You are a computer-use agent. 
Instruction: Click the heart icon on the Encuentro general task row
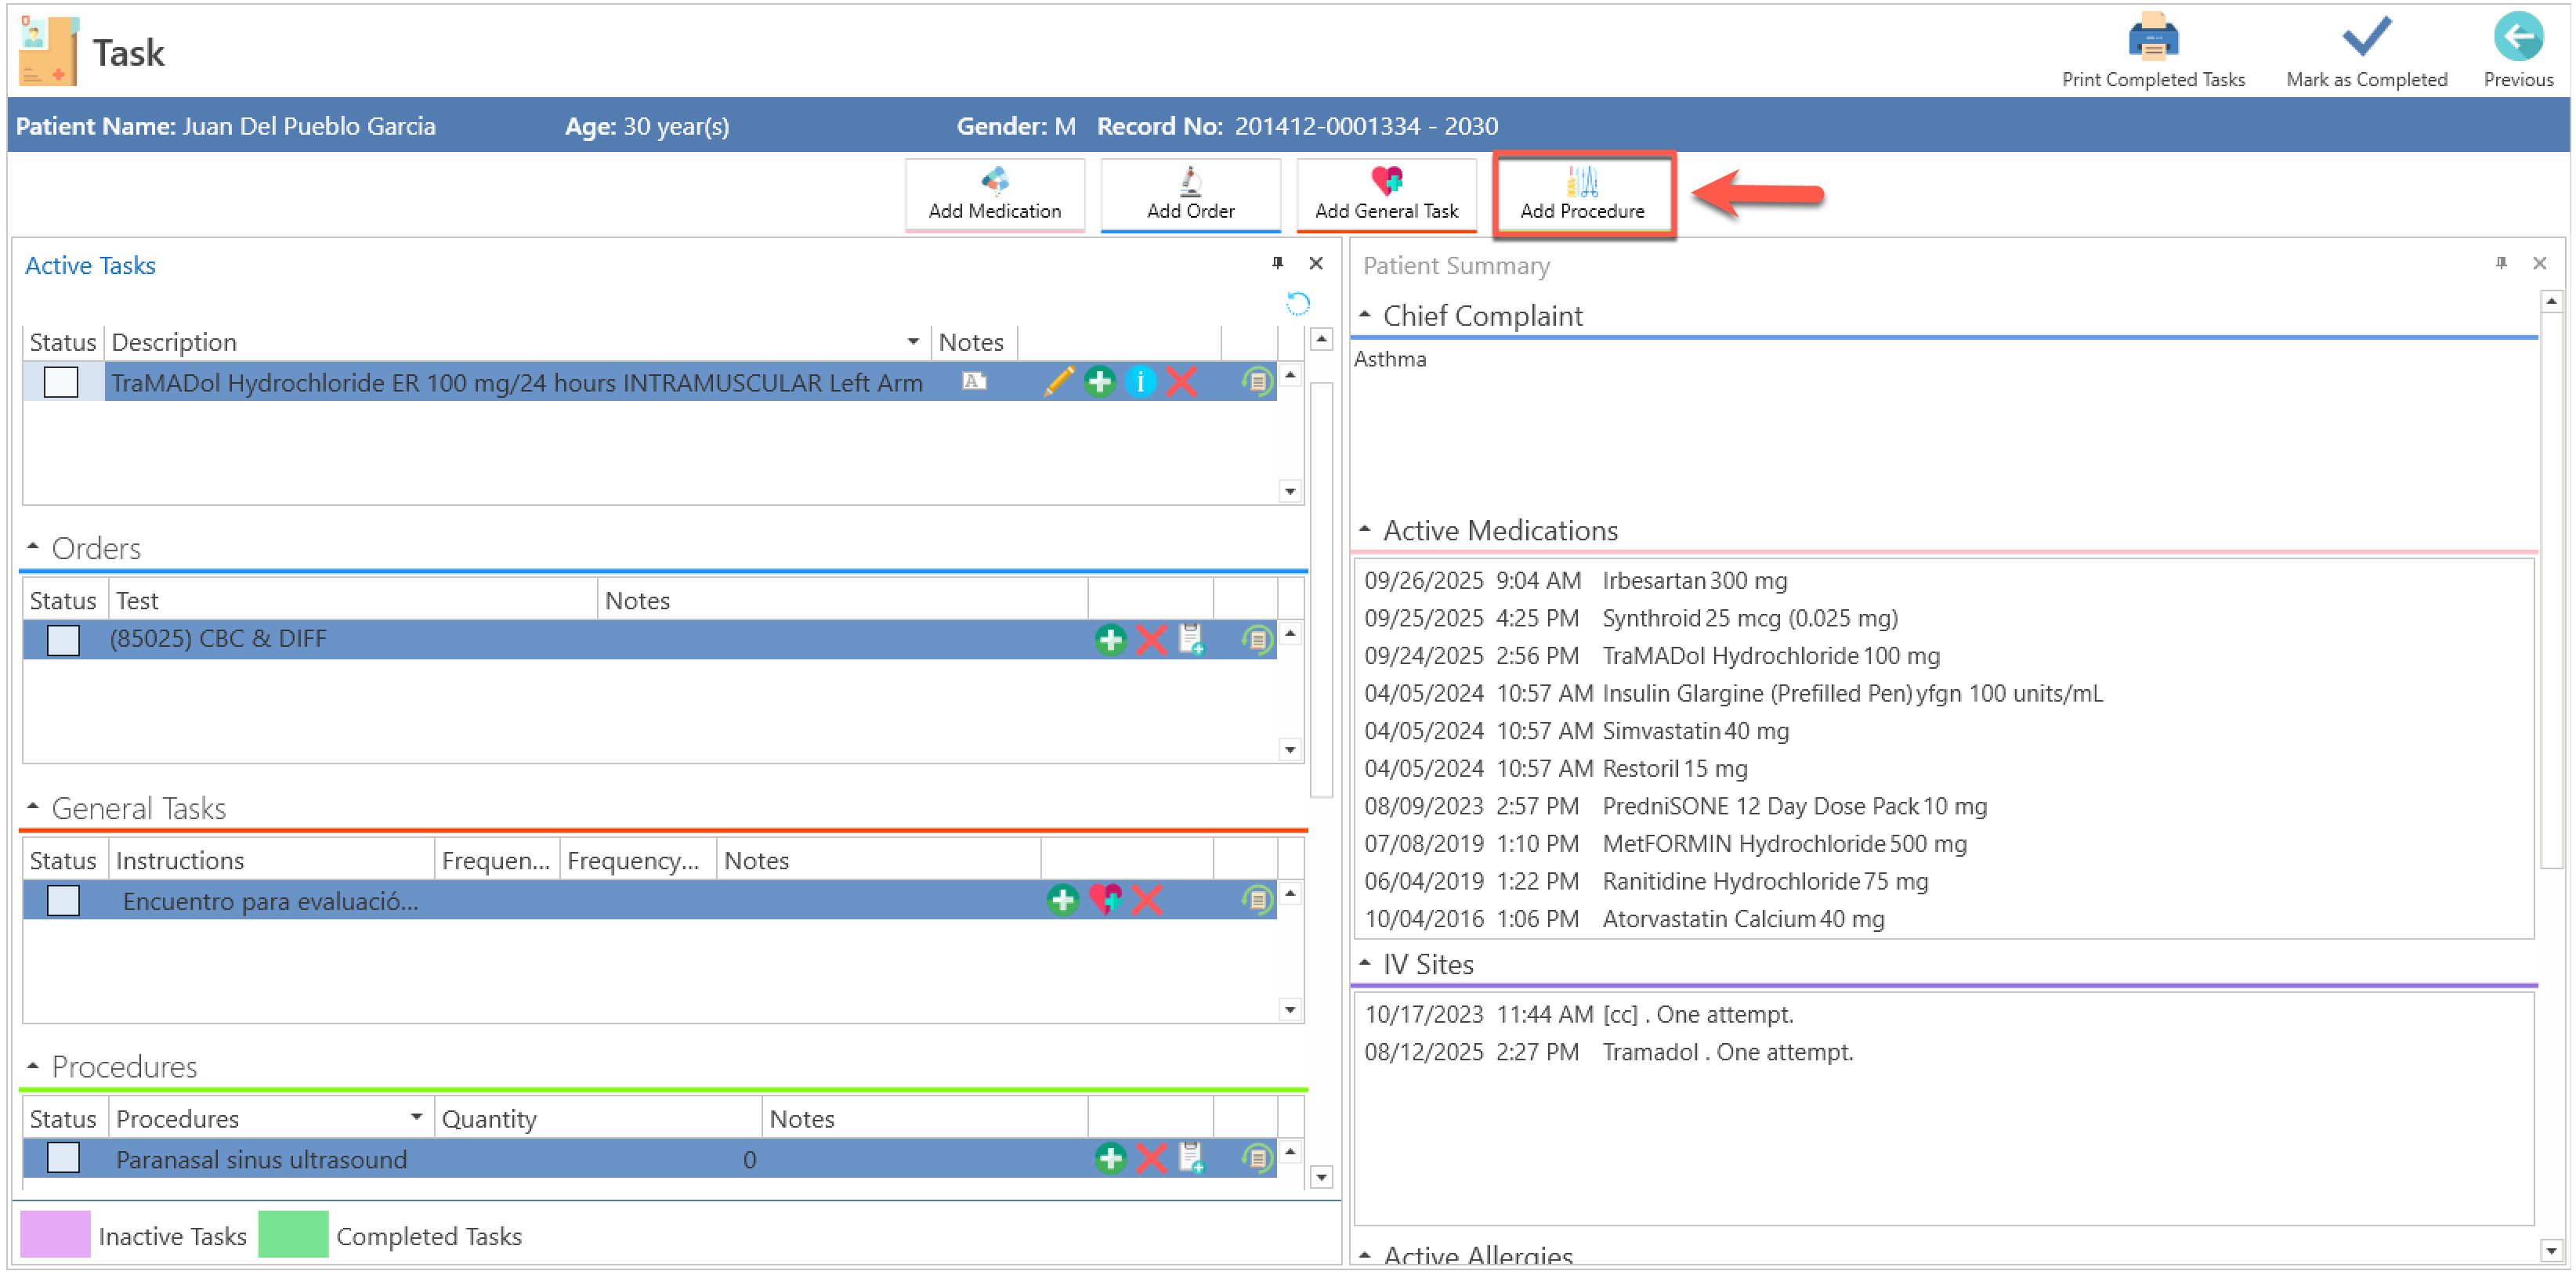pyautogui.click(x=1105, y=901)
